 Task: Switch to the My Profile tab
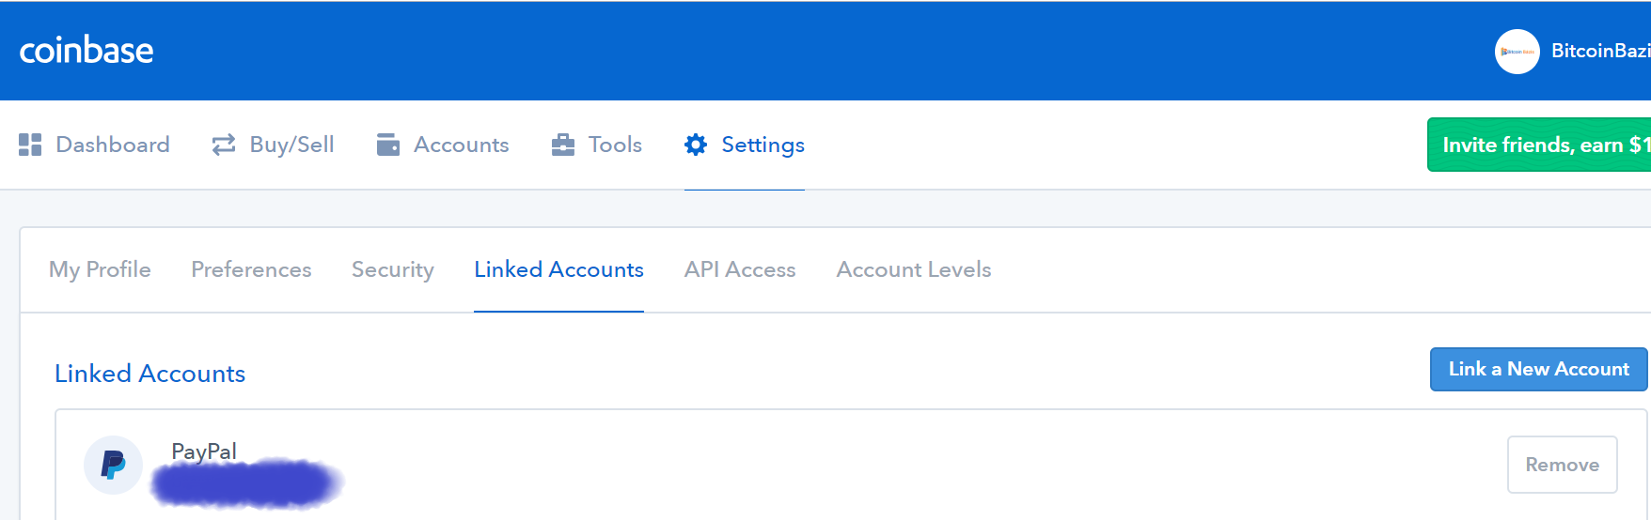pyautogui.click(x=100, y=270)
